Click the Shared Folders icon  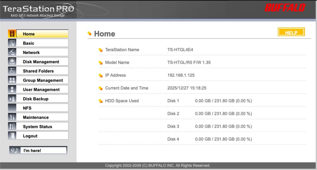12,71
